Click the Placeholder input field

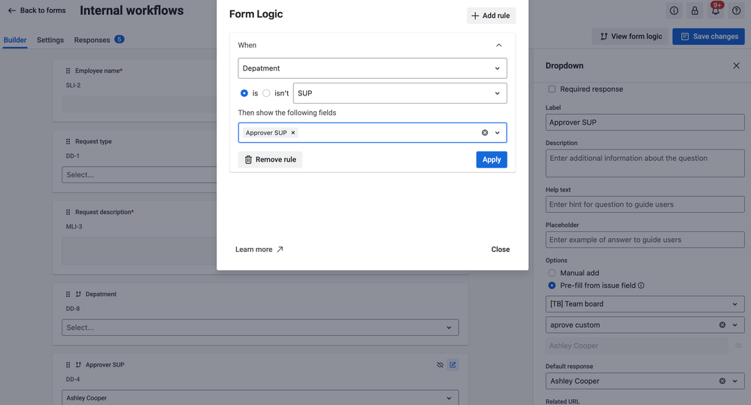pos(645,240)
